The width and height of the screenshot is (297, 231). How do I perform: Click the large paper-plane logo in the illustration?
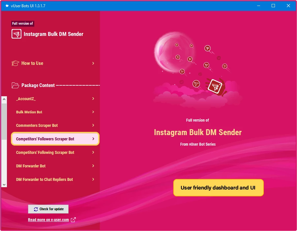tap(215, 87)
